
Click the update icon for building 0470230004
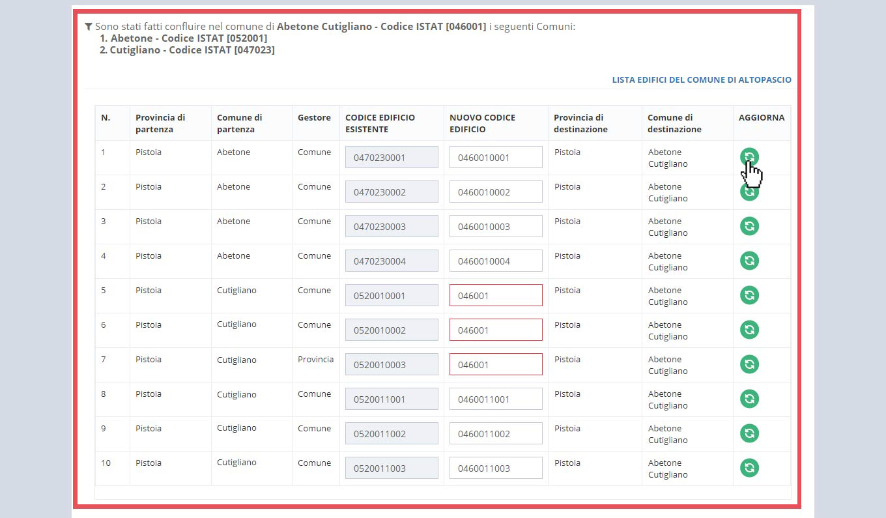point(749,261)
